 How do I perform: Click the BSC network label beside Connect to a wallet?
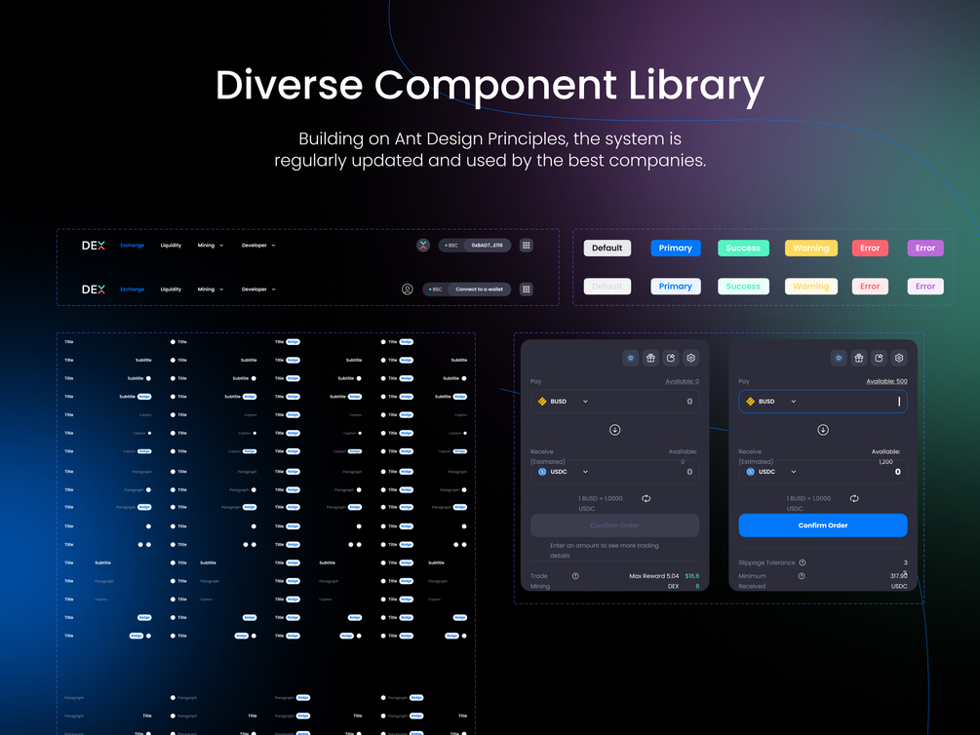tap(436, 290)
